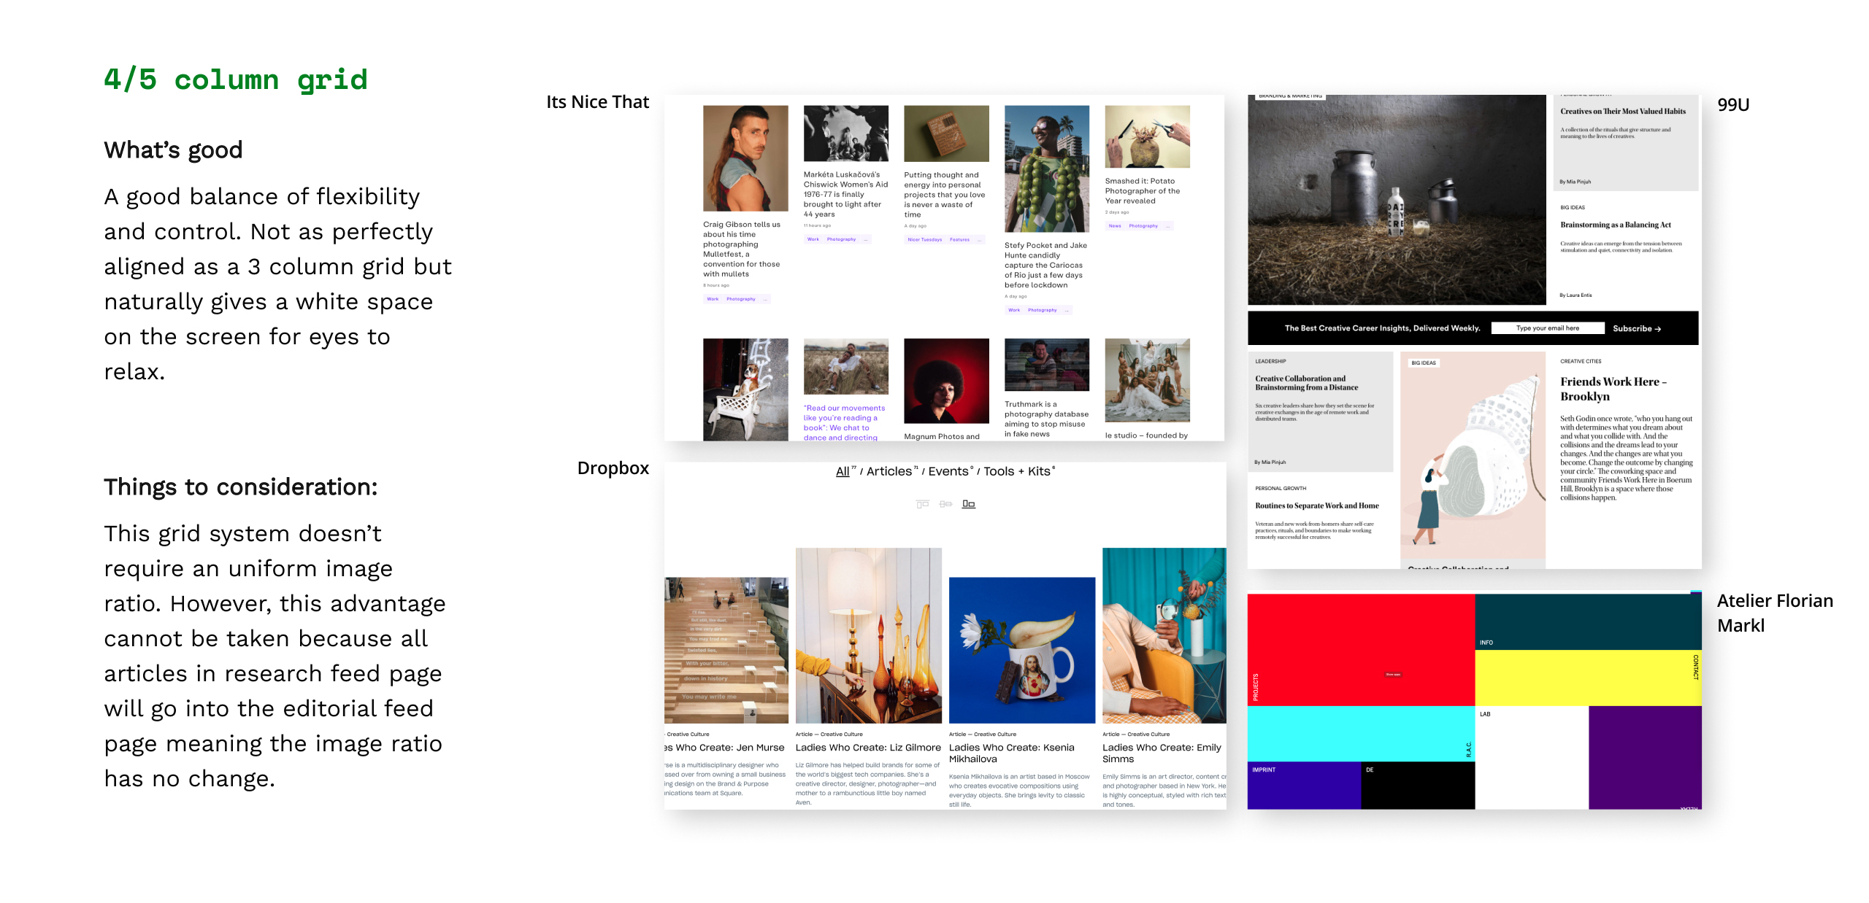The height and width of the screenshot is (903, 1869).
Task: Open the LAB white tile
Action: coord(1532,757)
